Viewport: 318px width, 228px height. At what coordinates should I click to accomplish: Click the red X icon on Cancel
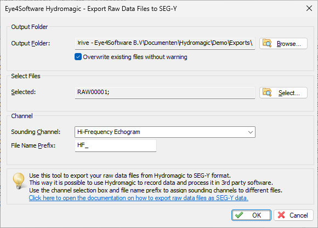coord(281,215)
